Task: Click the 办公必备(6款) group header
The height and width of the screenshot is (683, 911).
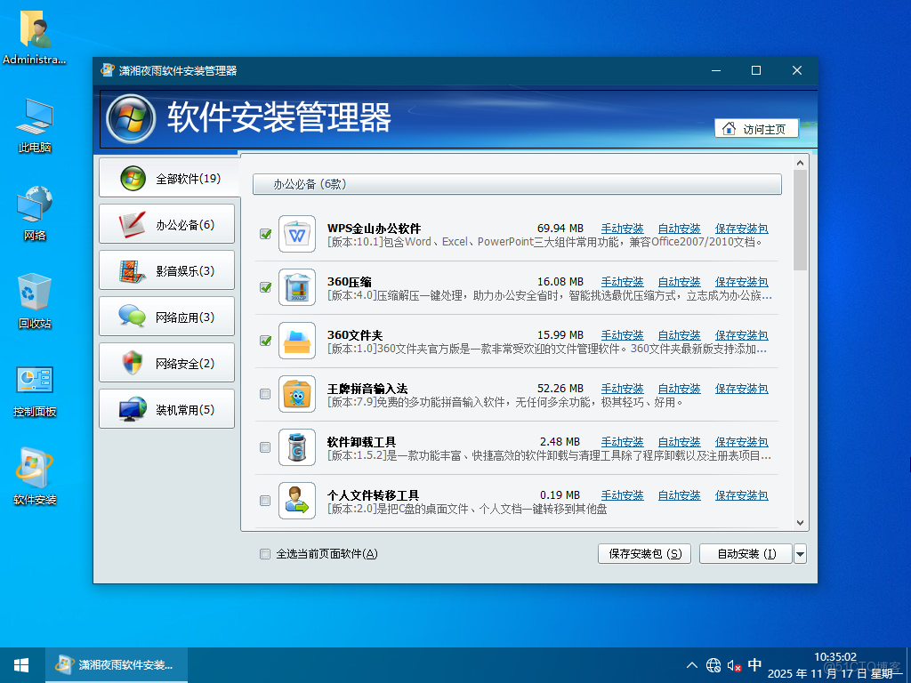Action: click(517, 184)
